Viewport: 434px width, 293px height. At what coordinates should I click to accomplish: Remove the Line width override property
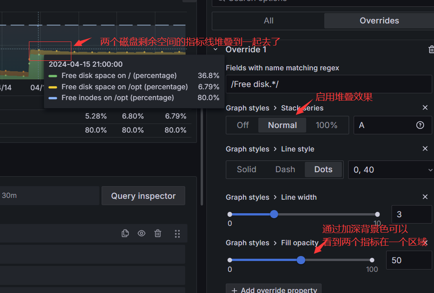425,197
